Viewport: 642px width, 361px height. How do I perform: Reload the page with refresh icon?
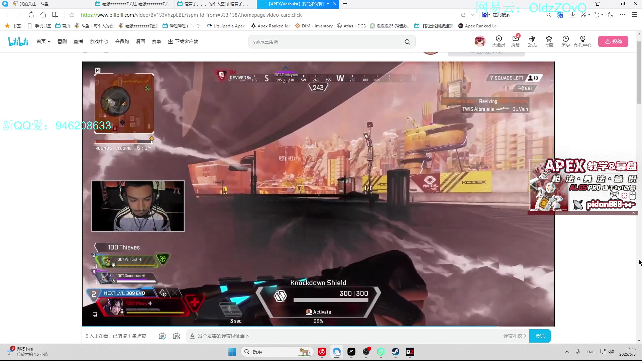pos(31,15)
